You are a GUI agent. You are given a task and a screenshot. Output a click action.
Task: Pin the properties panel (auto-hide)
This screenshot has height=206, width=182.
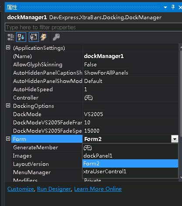[173, 7]
